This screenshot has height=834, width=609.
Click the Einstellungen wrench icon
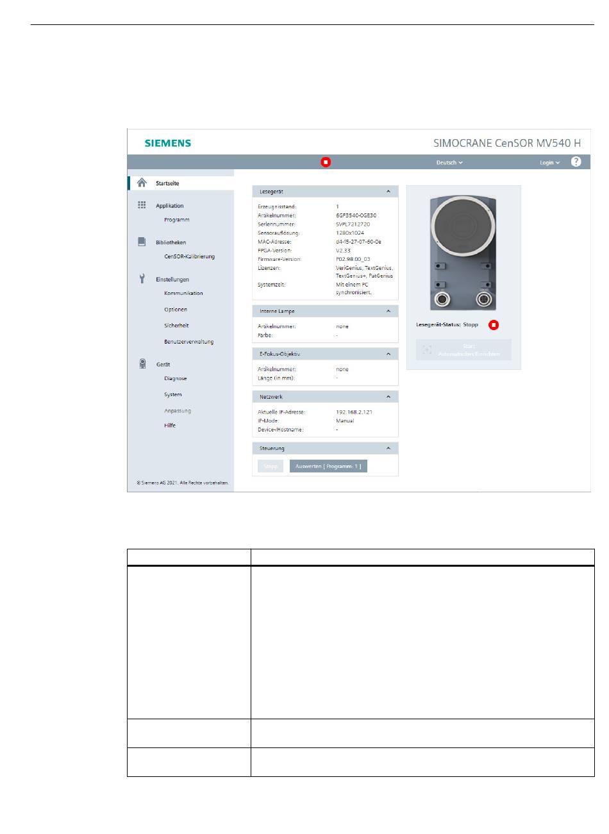tap(142, 279)
